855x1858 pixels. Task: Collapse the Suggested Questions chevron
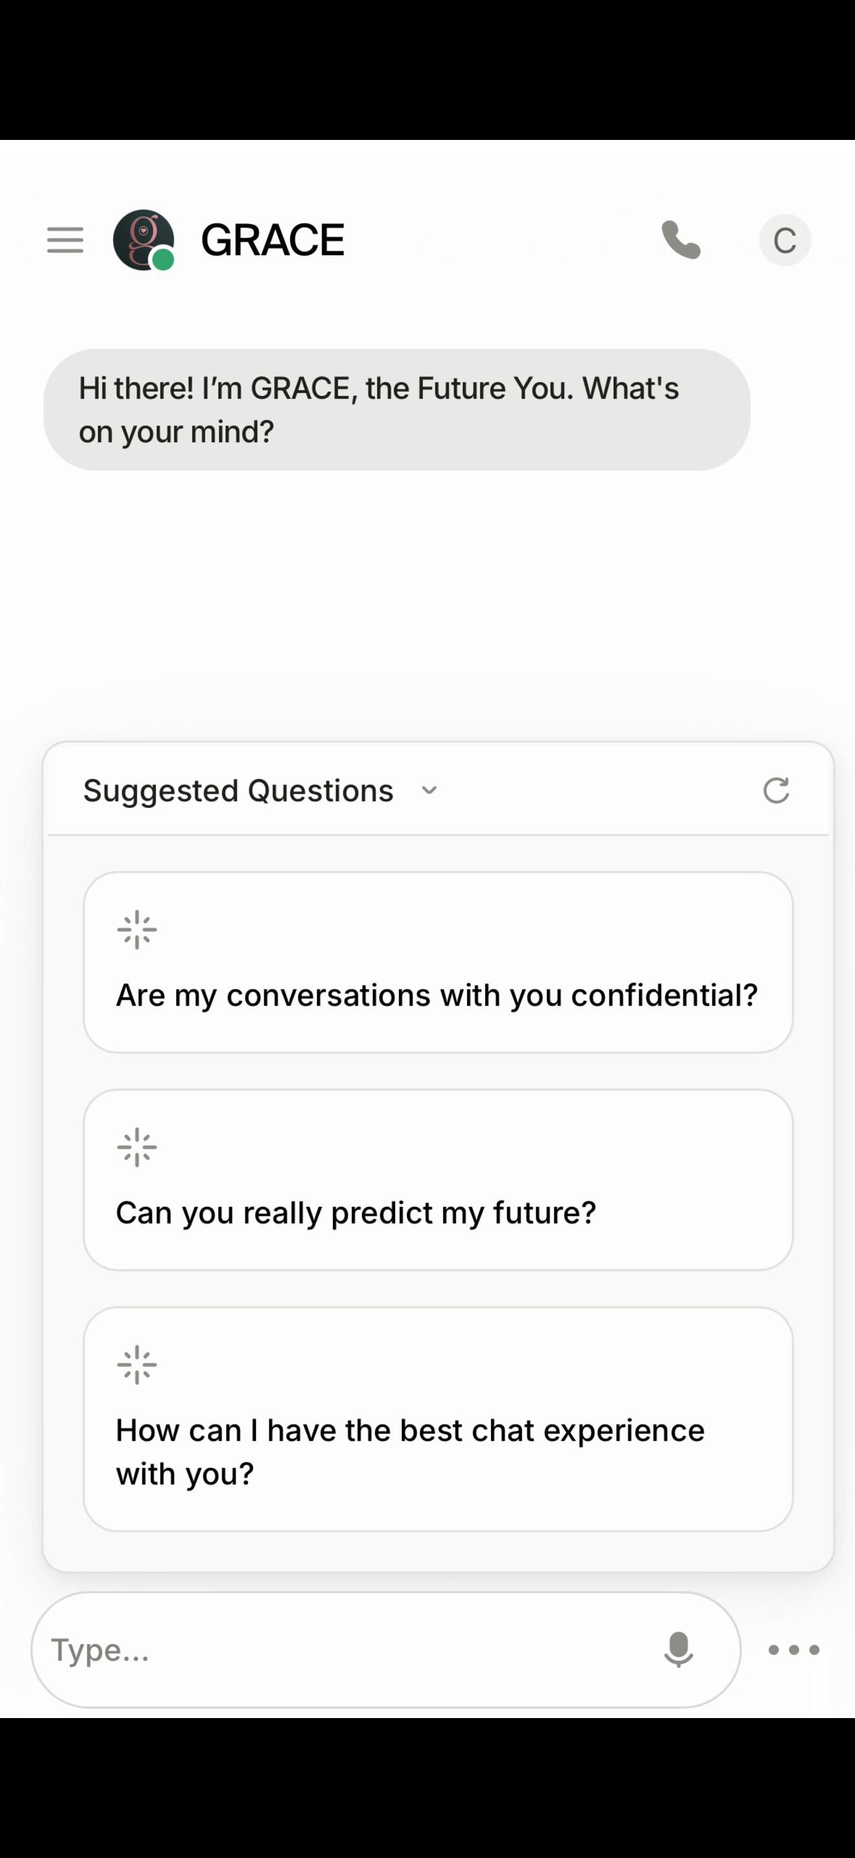tap(429, 790)
